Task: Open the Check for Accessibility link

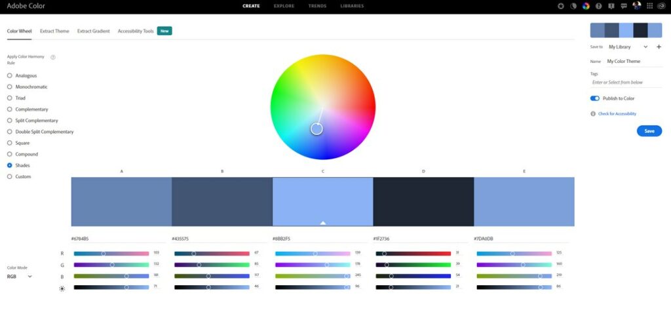Action: click(617, 113)
